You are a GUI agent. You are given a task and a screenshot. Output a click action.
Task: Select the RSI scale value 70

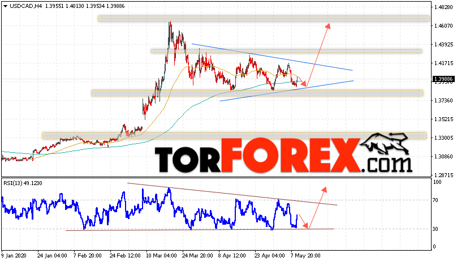[x=436, y=200]
